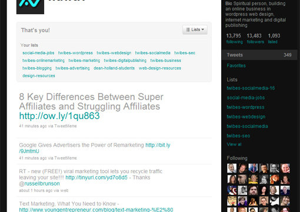View the 1,093 listed count

[274, 38]
